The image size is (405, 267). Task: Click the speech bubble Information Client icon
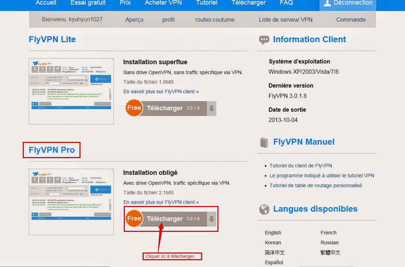pyautogui.click(x=264, y=40)
